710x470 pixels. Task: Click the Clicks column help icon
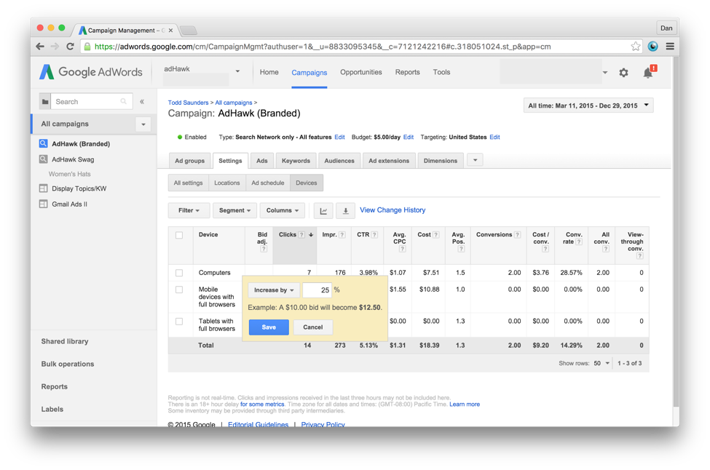pos(301,235)
